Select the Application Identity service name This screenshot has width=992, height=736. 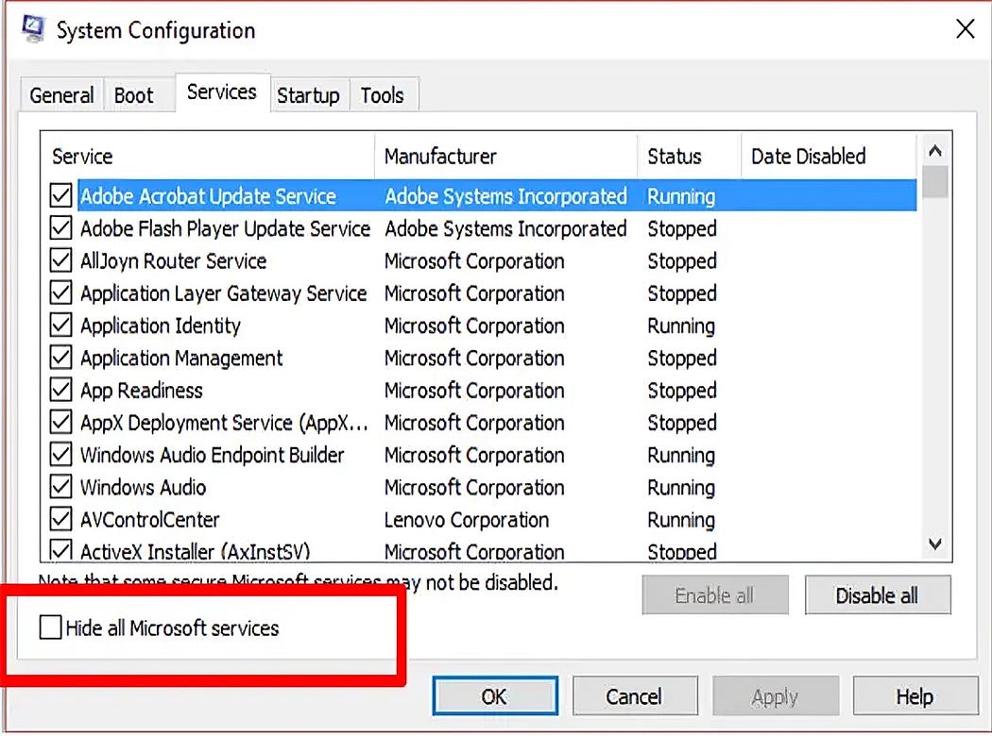[160, 326]
